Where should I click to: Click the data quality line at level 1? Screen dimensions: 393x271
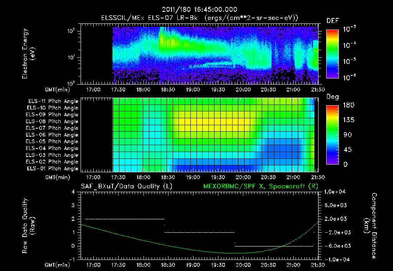(x=200, y=232)
